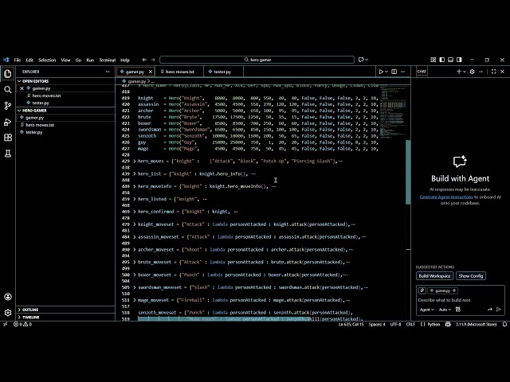Open the chat icon in title bar

(x=361, y=60)
